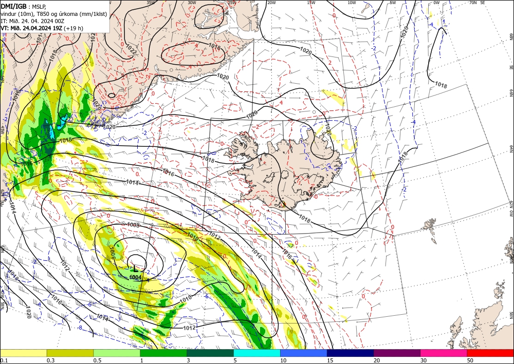Viewport: 514px width, 364px height.
Task: Pick the cyan 5–10 legend swatch
Action: [x=257, y=353]
